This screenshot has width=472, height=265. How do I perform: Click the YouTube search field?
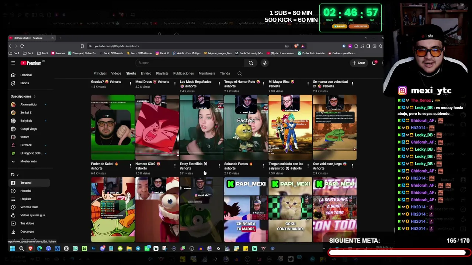point(191,63)
